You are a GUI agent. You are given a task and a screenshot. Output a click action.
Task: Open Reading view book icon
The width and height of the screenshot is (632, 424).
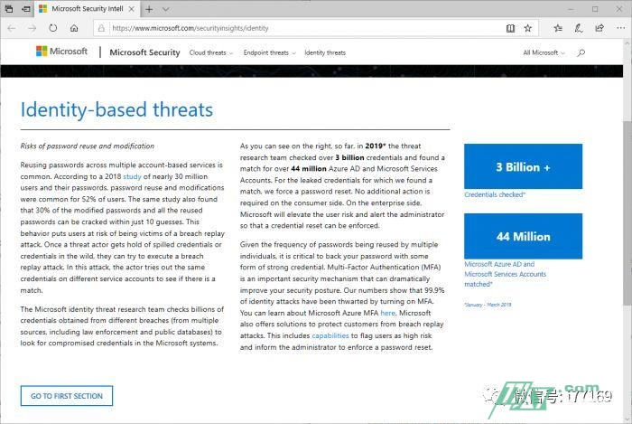(x=510, y=28)
